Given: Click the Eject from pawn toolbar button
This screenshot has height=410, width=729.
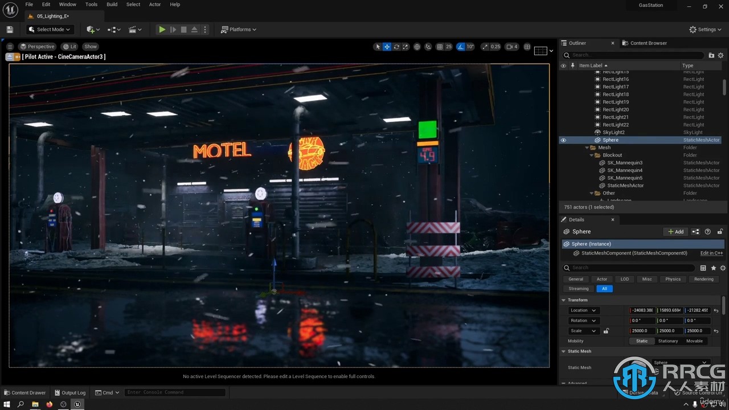Looking at the screenshot, I should click(194, 30).
